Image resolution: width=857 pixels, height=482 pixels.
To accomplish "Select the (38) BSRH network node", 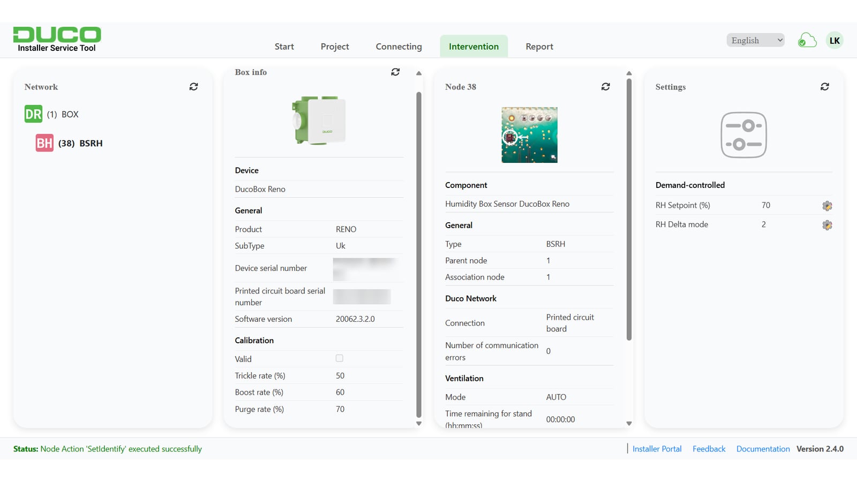I will click(80, 143).
